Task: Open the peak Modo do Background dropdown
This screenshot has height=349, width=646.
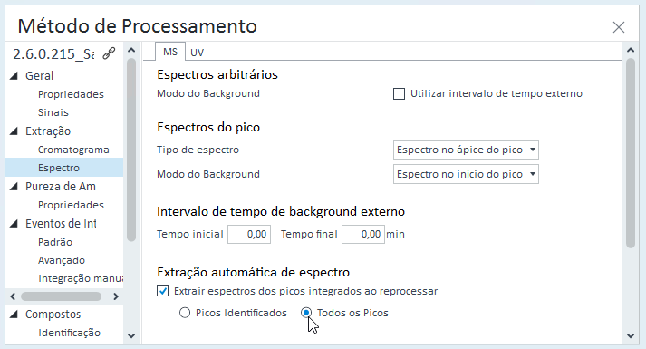Action: pyautogui.click(x=466, y=174)
